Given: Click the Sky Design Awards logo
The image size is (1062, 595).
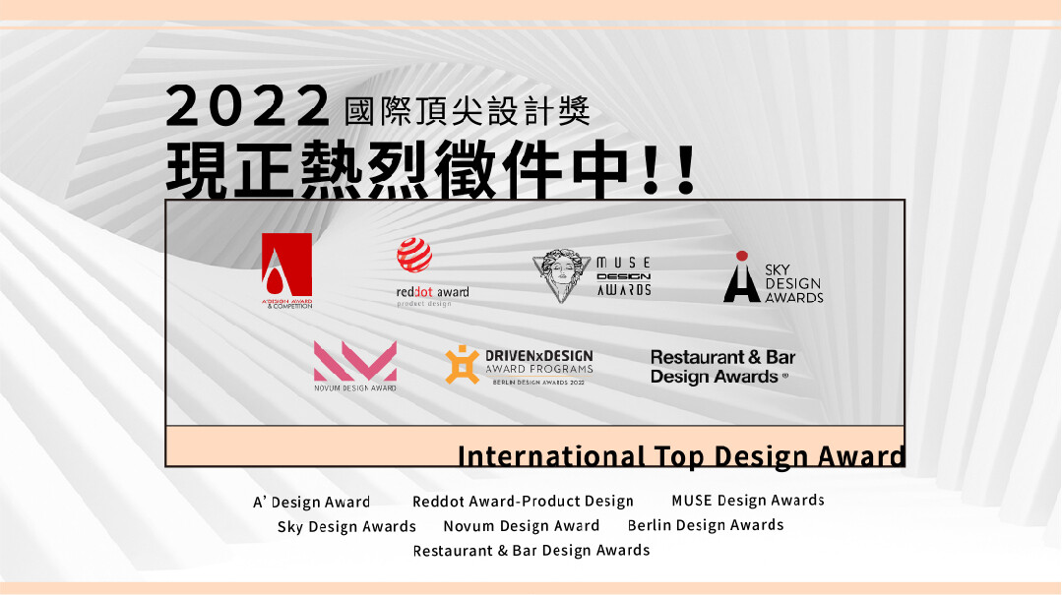Looking at the screenshot, I should click(774, 277).
